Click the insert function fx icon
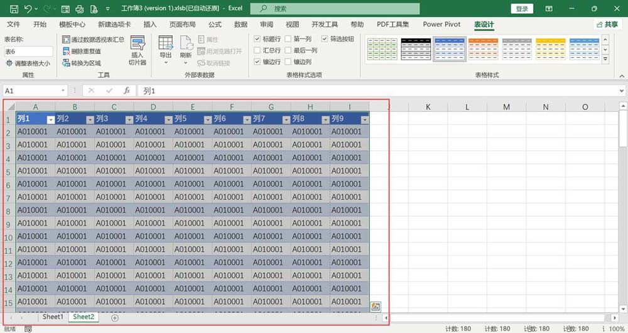Screen dimensions: 628x333 126,90
